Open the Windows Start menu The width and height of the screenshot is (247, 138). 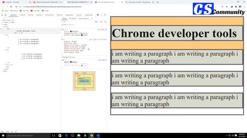pyautogui.click(x=3, y=135)
